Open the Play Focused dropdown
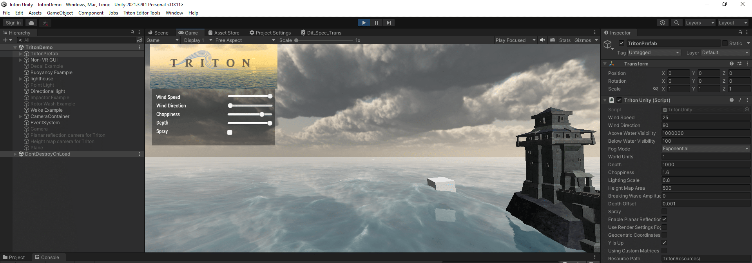The height and width of the screenshot is (263, 752). (x=515, y=40)
